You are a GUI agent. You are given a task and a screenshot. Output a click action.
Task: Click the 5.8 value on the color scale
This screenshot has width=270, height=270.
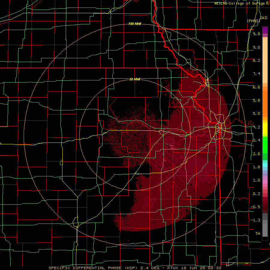point(256,100)
